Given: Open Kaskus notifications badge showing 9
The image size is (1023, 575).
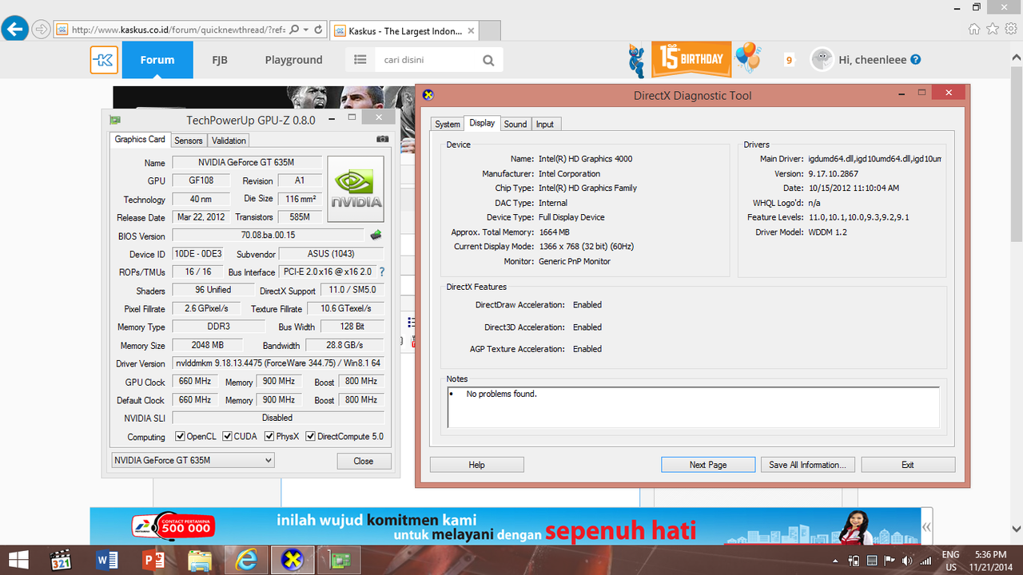Looking at the screenshot, I should (x=789, y=60).
